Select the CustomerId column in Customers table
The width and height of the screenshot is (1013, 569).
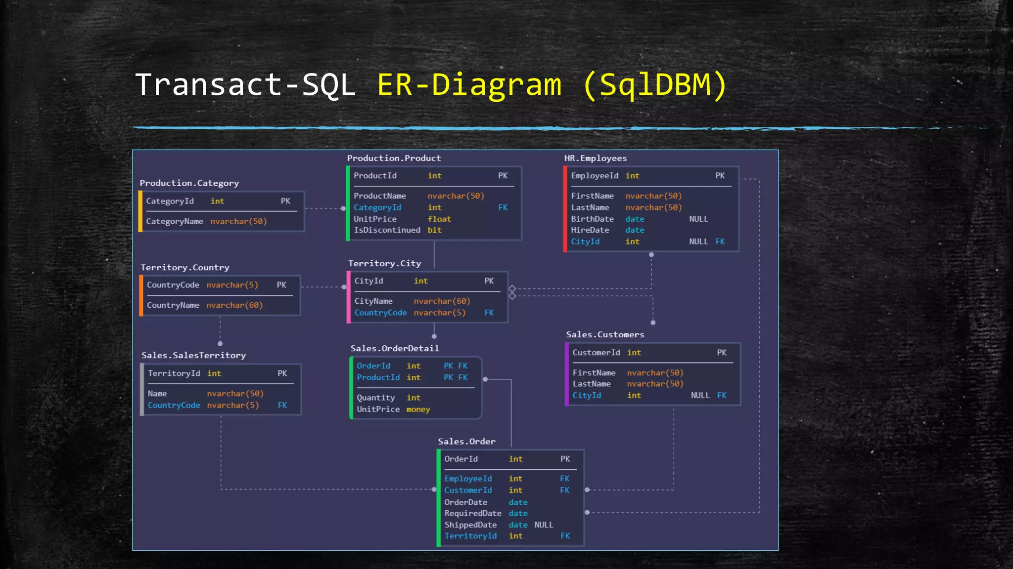(x=652, y=353)
